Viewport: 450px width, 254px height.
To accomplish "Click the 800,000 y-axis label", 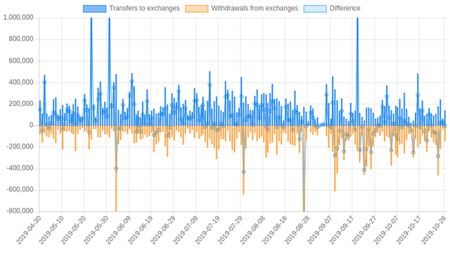I will (x=21, y=39).
